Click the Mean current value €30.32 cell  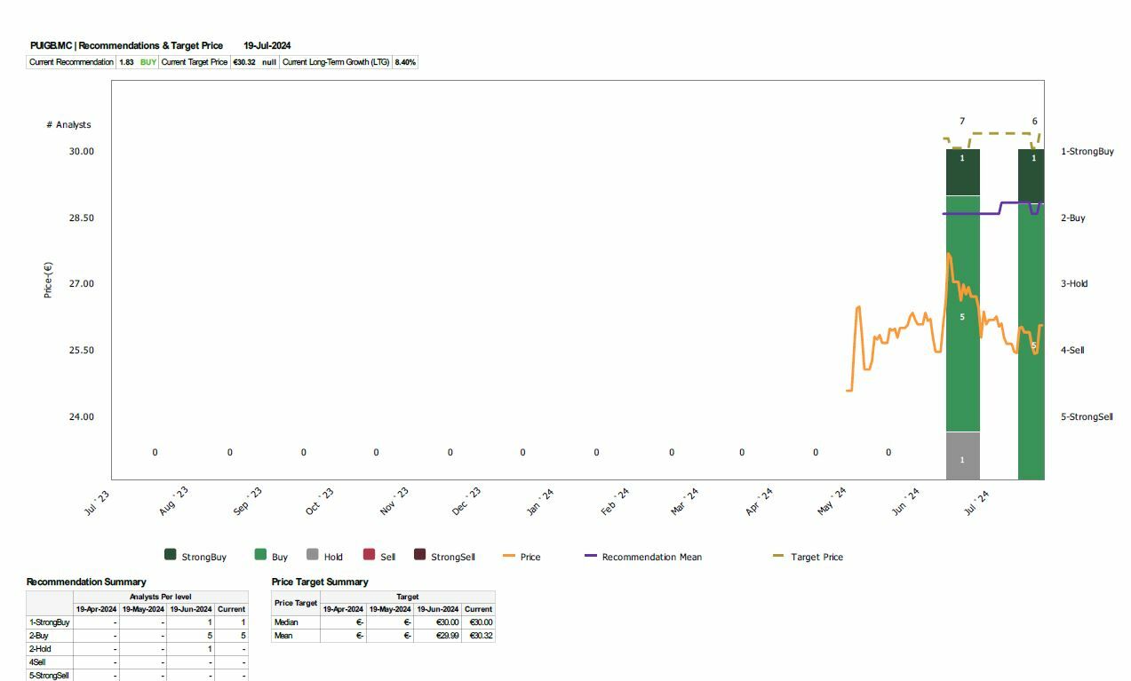tap(478, 636)
